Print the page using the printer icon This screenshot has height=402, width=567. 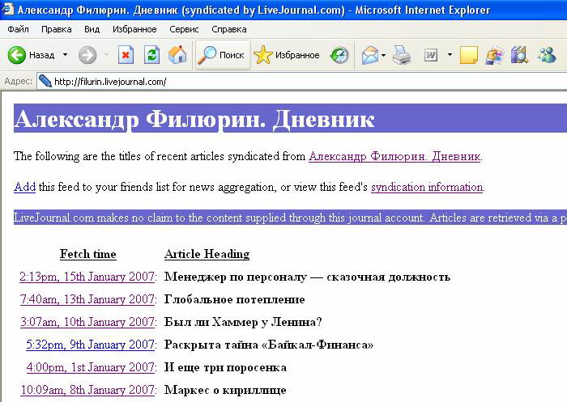click(403, 55)
